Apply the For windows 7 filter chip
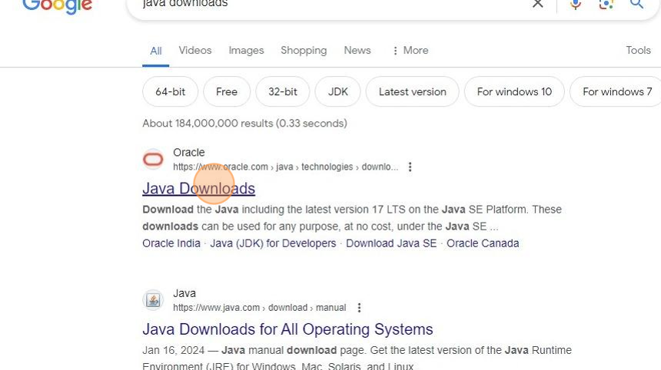Screen dimensions: 661x370 pos(616,92)
